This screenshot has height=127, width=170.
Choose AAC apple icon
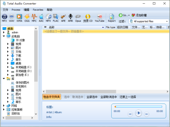coord(41,18)
